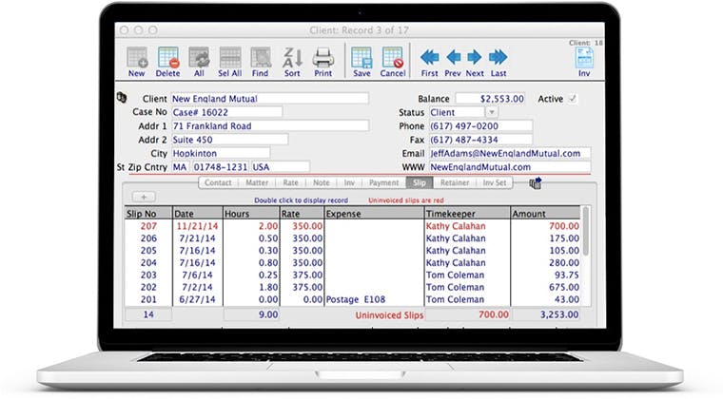Edit the Addr 1 field
723x399 pixels.
coord(270,126)
